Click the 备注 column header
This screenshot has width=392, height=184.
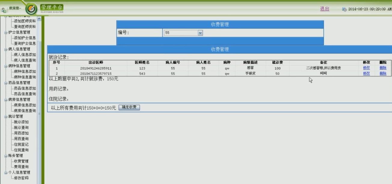click(x=324, y=62)
